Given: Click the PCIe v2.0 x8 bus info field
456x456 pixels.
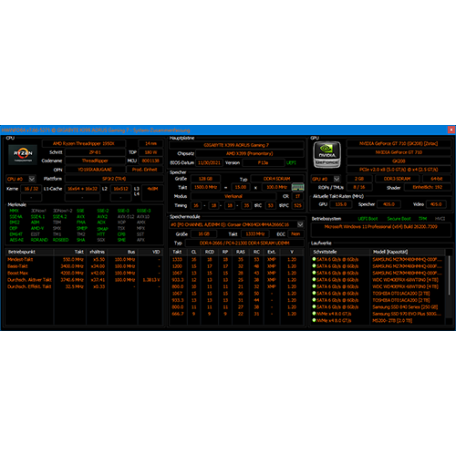Looking at the screenshot, I should (399, 170).
